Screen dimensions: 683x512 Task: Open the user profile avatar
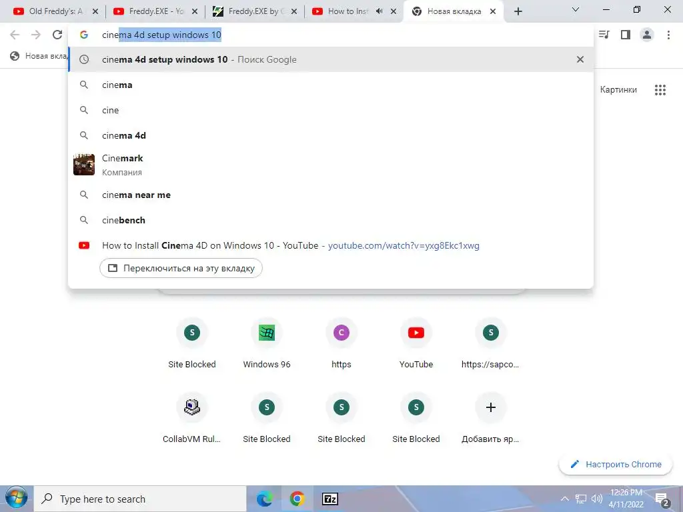[x=647, y=35]
